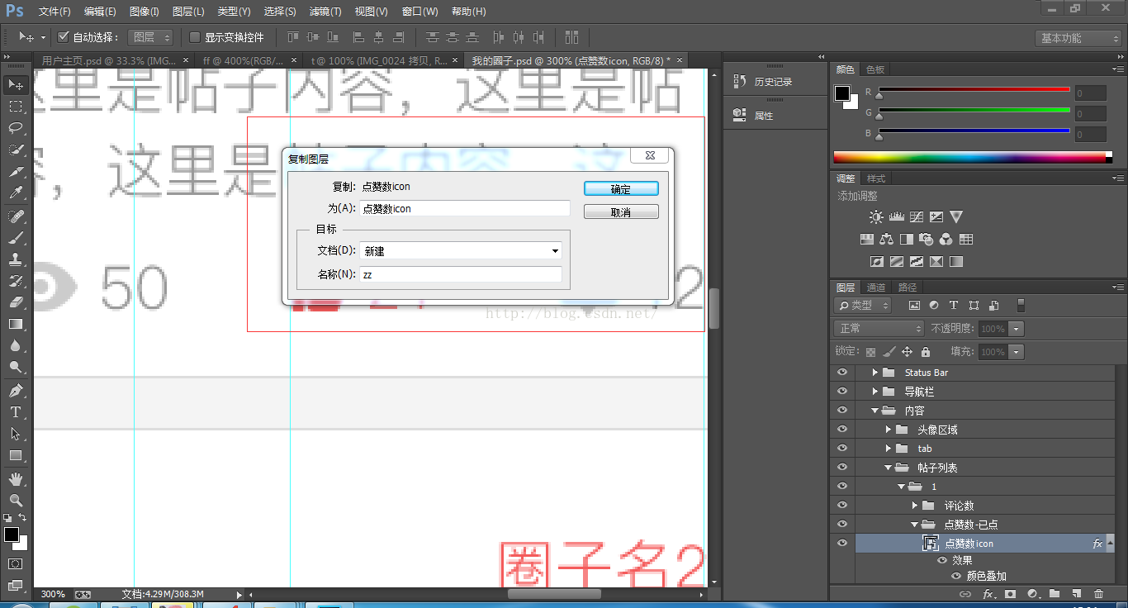Screen dimensions: 1128x608
Task: Hide the 导航栏 layer group
Action: (842, 392)
